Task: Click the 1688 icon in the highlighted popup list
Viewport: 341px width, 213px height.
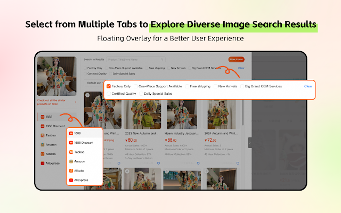Action: (71, 133)
